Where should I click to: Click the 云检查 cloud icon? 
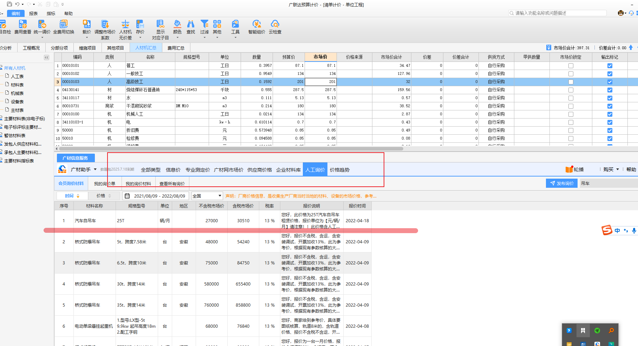[x=275, y=24]
